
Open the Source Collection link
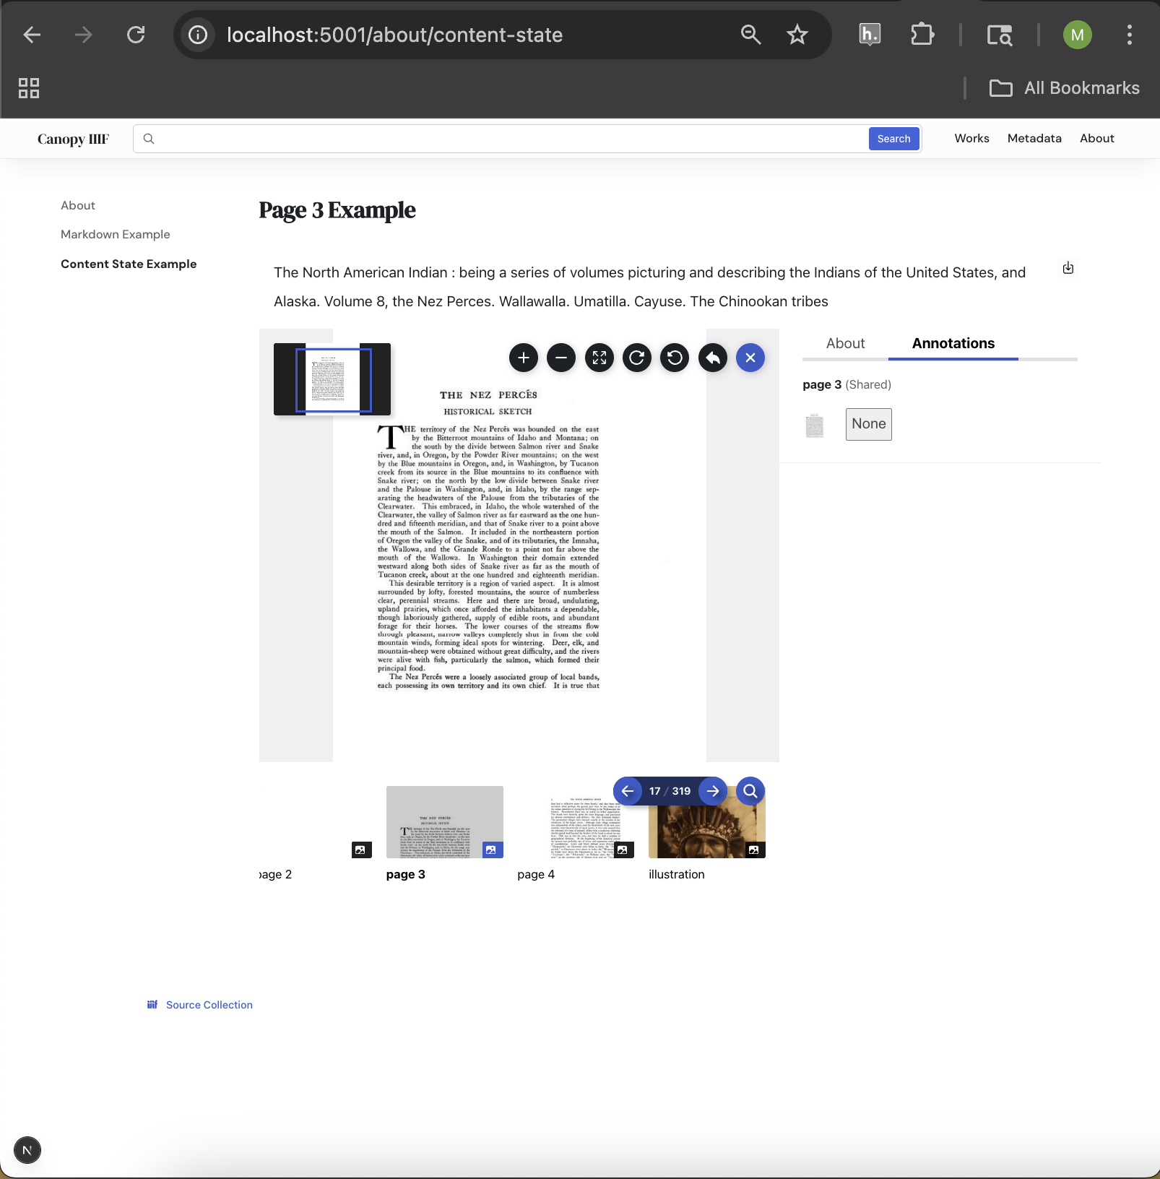(x=208, y=1004)
